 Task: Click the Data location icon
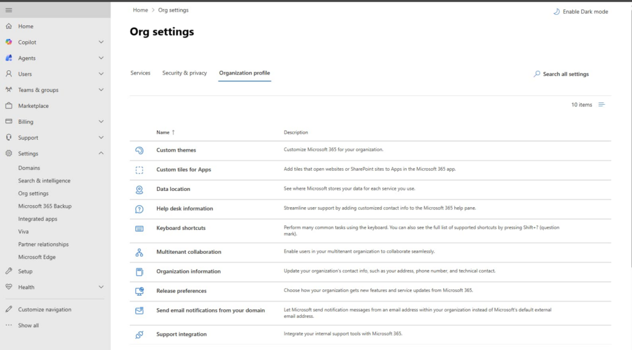tap(139, 189)
